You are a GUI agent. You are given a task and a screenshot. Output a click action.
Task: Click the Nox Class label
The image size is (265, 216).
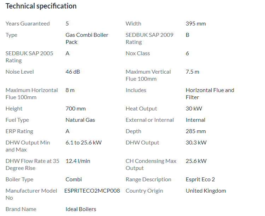coord(138,53)
